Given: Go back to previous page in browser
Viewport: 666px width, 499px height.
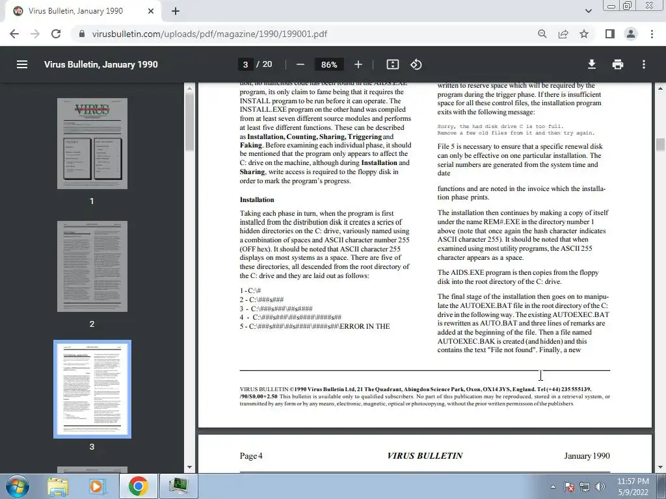Looking at the screenshot, I should (14, 34).
